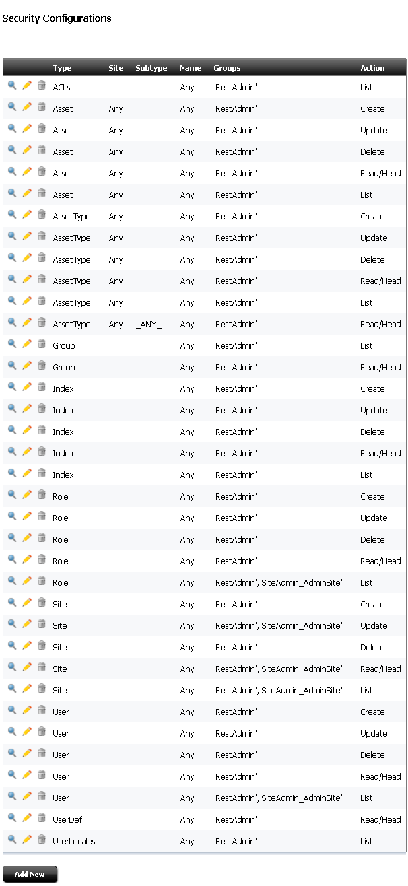Edit the Asset Create row with pencil icon
Screen dimensions: 408x886
(27, 107)
